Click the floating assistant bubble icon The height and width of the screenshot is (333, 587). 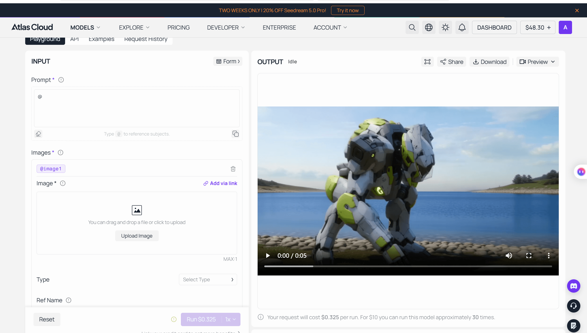coord(581,172)
